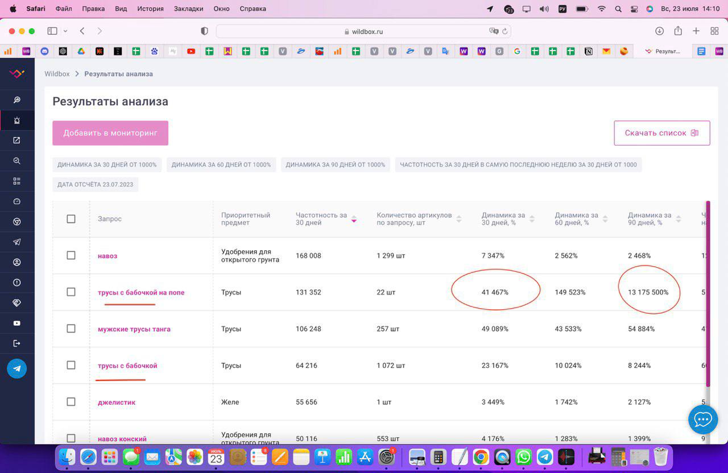The width and height of the screenshot is (728, 473).
Task: Click the Динамика за 30 дней от 1000% filter tag
Action: tap(107, 165)
